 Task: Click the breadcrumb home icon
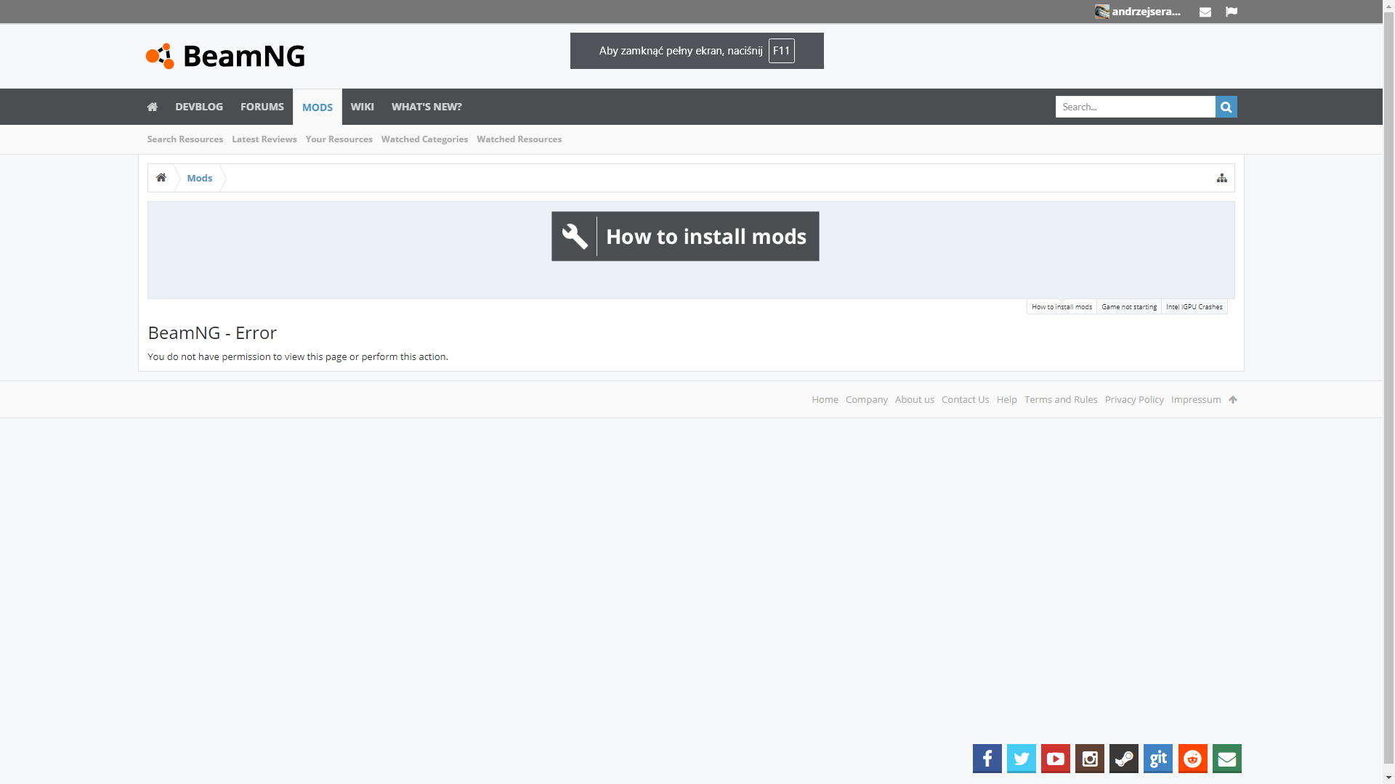coord(161,178)
